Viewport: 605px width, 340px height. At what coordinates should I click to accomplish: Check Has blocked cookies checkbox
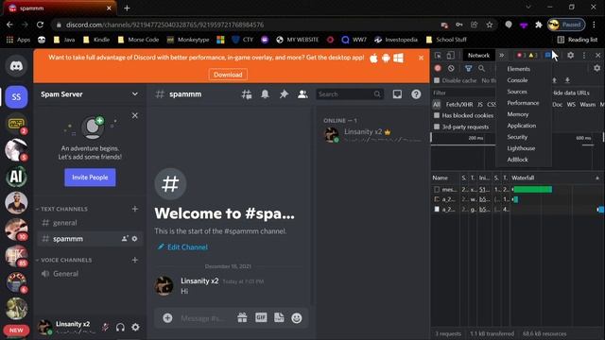pyautogui.click(x=437, y=115)
